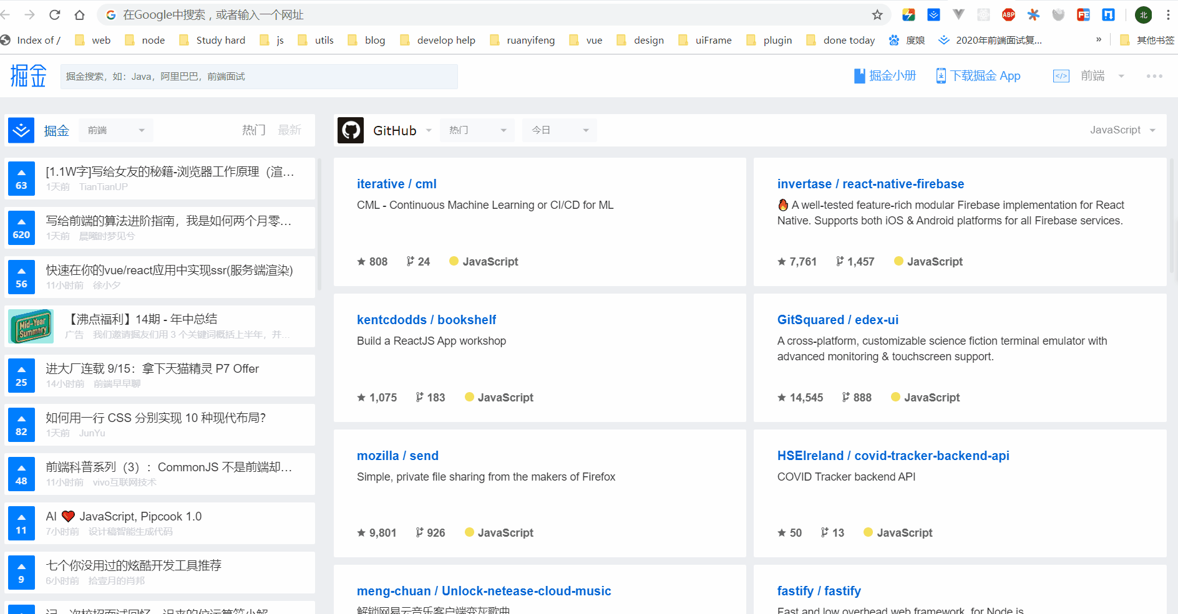Switch 掘金 panel to 最新 tab

[290, 130]
